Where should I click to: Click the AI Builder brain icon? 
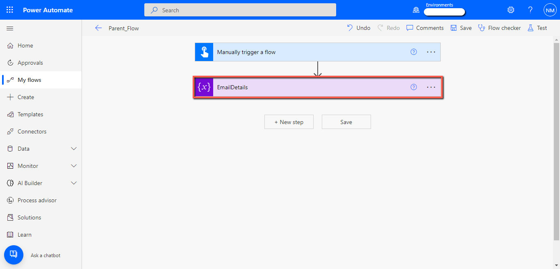click(11, 183)
